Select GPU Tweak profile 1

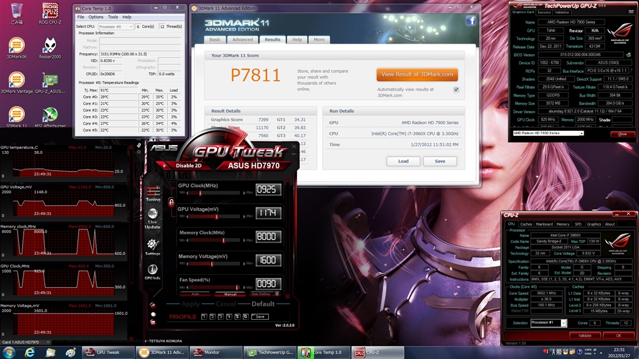[204, 316]
